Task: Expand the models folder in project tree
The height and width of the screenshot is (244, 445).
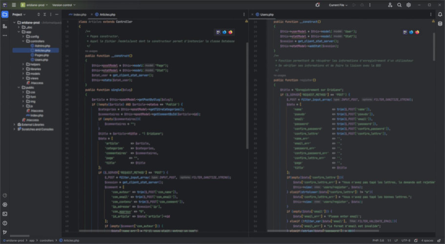Action: click(x=22, y=73)
